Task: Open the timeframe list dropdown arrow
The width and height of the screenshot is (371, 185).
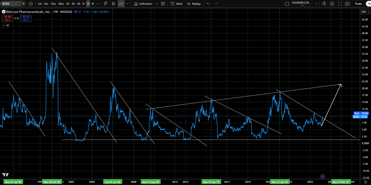Action: point(98,4)
